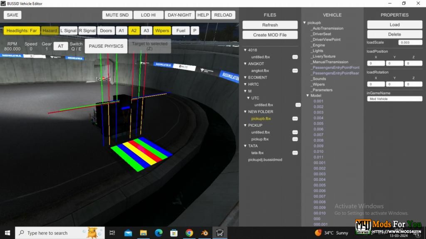The height and width of the screenshot is (239, 426).
Task: Click Create MOD File button
Action: (270, 35)
